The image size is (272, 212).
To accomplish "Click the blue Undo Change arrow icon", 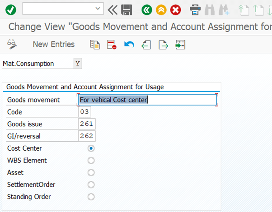I will (x=129, y=44).
